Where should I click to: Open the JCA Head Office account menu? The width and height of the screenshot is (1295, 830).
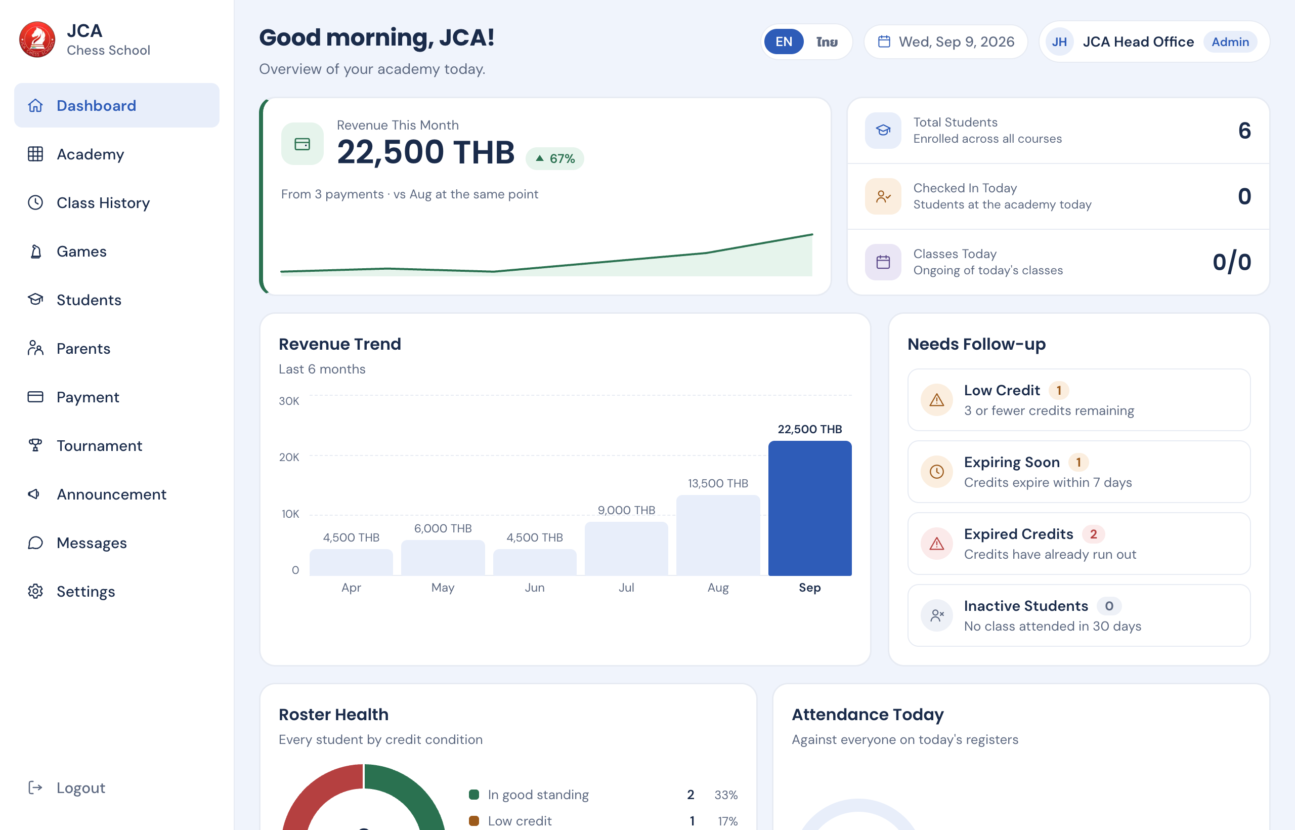point(1154,41)
